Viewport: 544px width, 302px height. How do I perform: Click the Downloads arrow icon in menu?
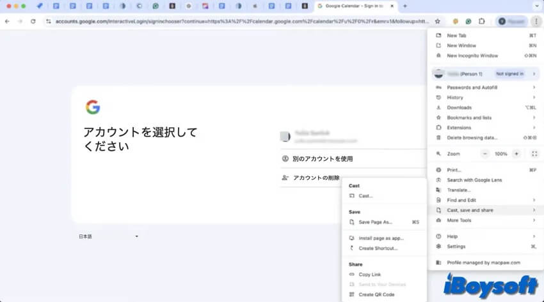(438, 108)
